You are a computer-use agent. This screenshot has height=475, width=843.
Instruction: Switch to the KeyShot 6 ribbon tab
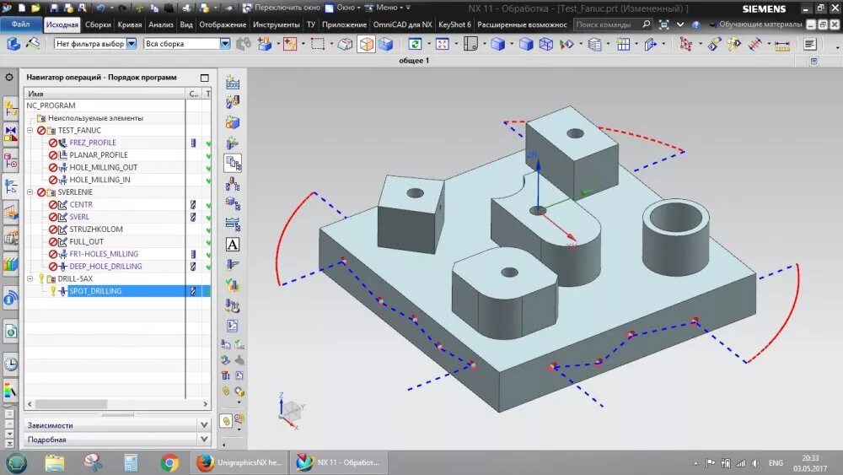[x=454, y=24]
